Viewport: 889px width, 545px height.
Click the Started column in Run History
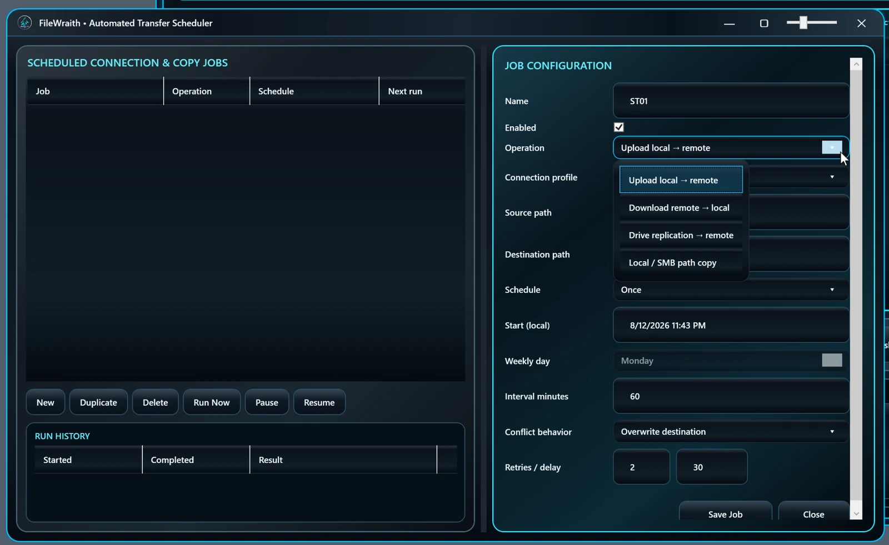(x=88, y=459)
